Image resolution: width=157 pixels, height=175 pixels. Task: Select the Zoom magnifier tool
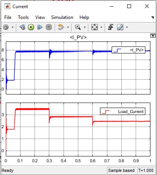click(x=78, y=27)
